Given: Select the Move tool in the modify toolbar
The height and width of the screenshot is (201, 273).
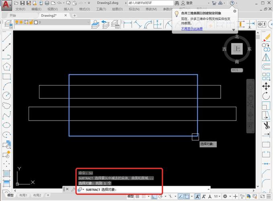Looking at the screenshot, I should pos(266,86).
